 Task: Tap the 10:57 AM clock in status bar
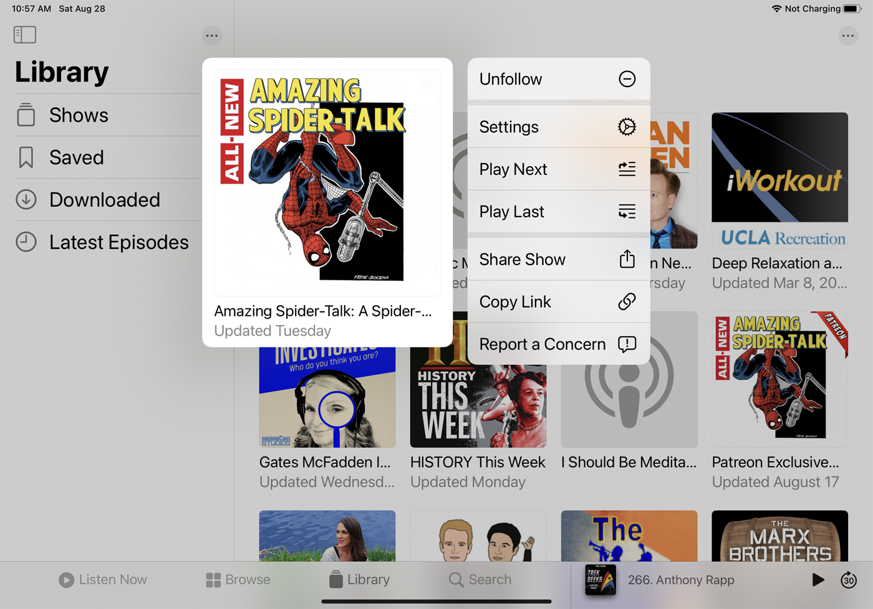[x=31, y=9]
